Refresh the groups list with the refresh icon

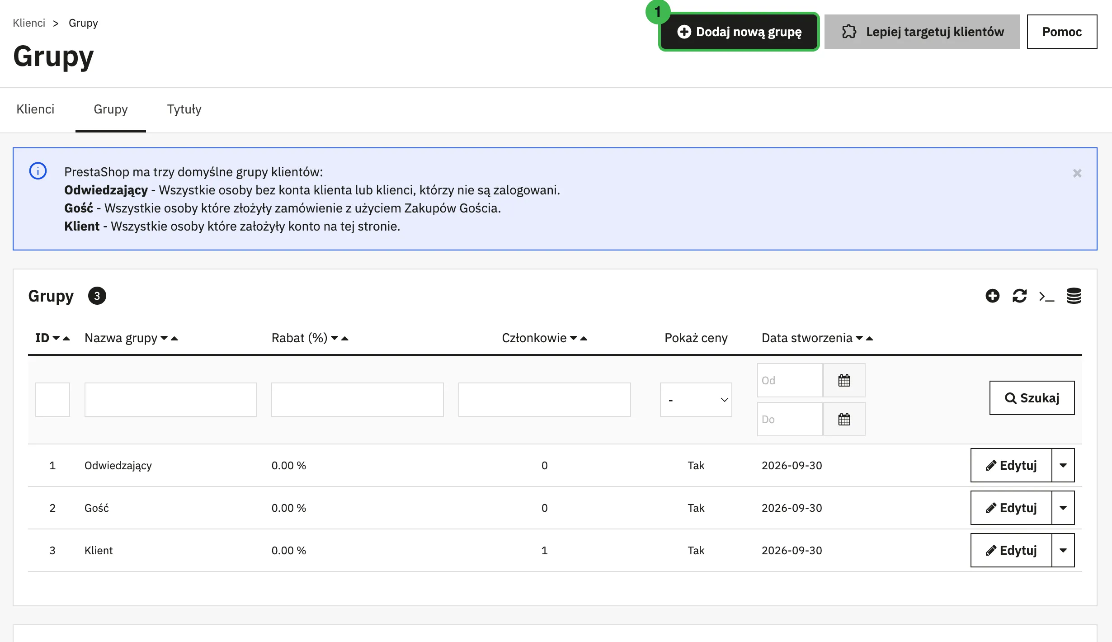pos(1019,296)
